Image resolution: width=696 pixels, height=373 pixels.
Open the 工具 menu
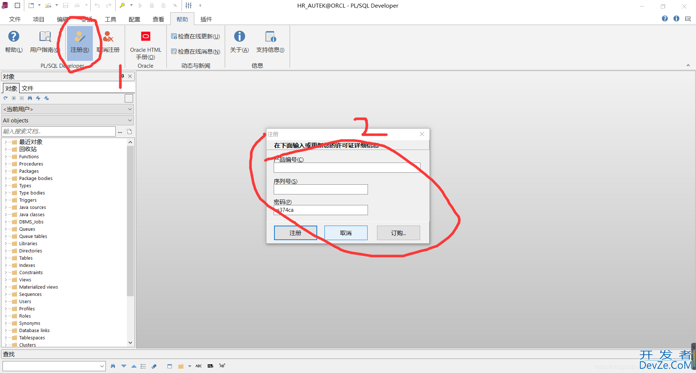point(111,19)
